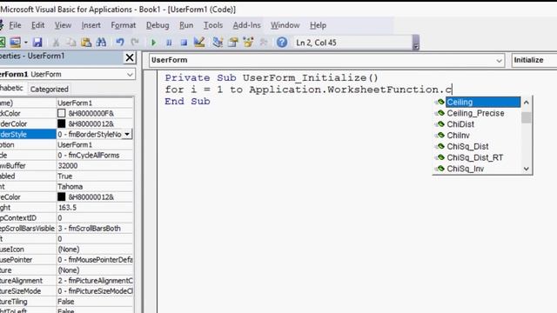The image size is (557, 313).
Task: Open the Window menu
Action: coord(285,25)
